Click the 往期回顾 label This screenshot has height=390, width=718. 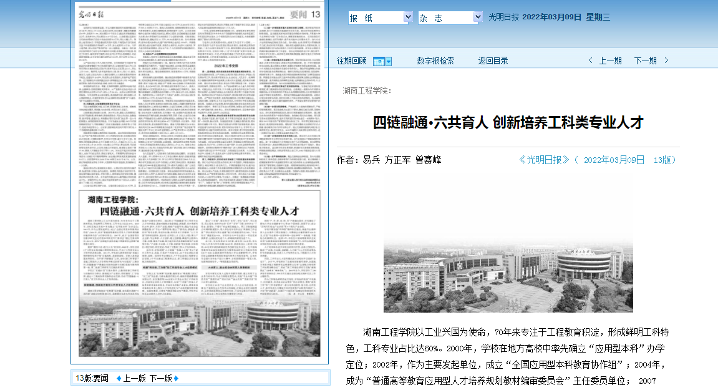pyautogui.click(x=352, y=61)
